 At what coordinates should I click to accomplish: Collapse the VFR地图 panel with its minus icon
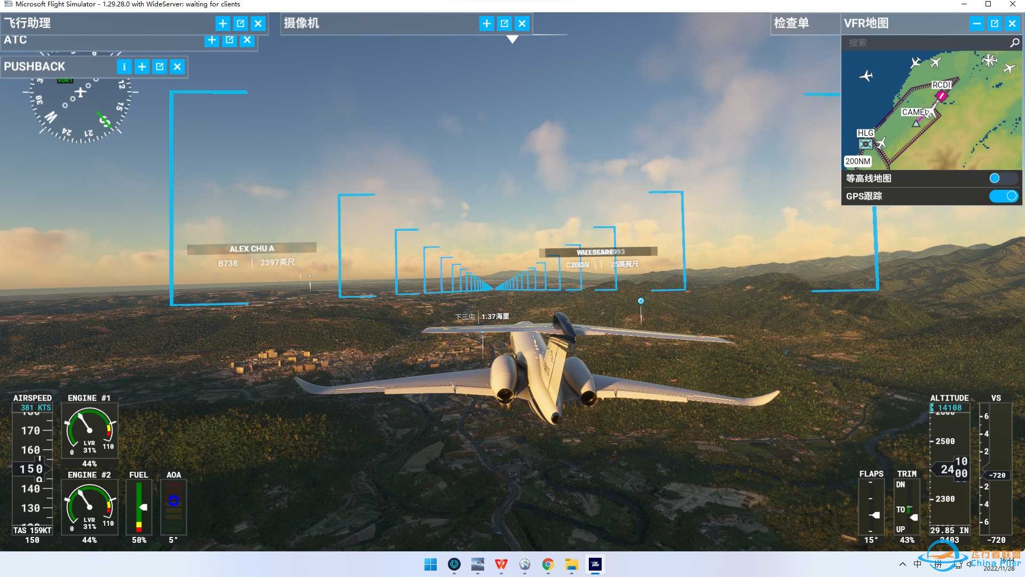pyautogui.click(x=976, y=24)
